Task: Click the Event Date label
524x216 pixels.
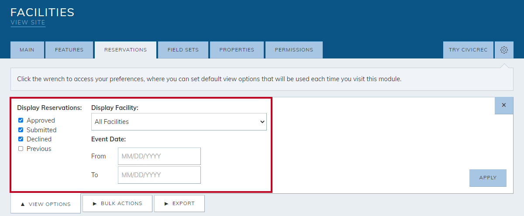Action: coord(109,140)
